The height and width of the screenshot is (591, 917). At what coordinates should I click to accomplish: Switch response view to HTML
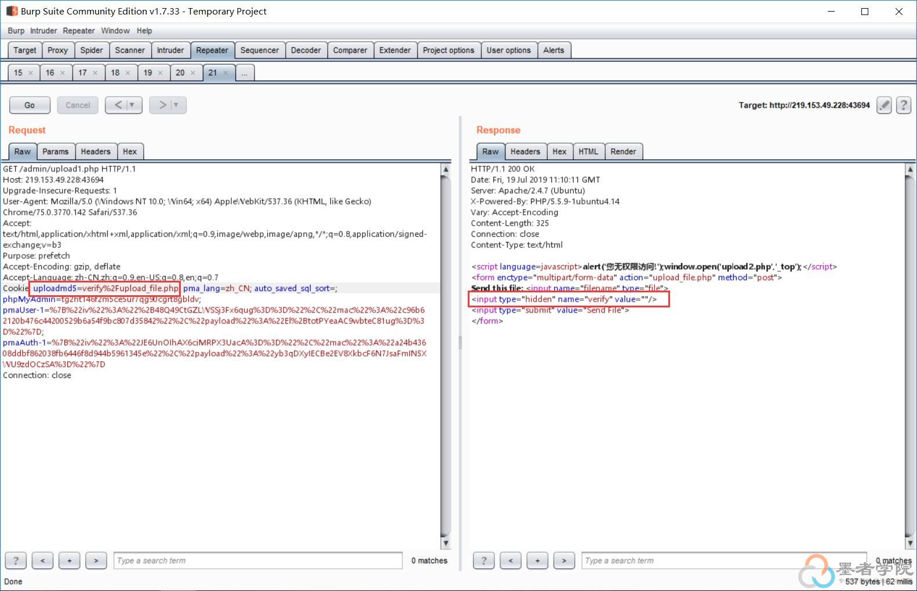click(588, 152)
